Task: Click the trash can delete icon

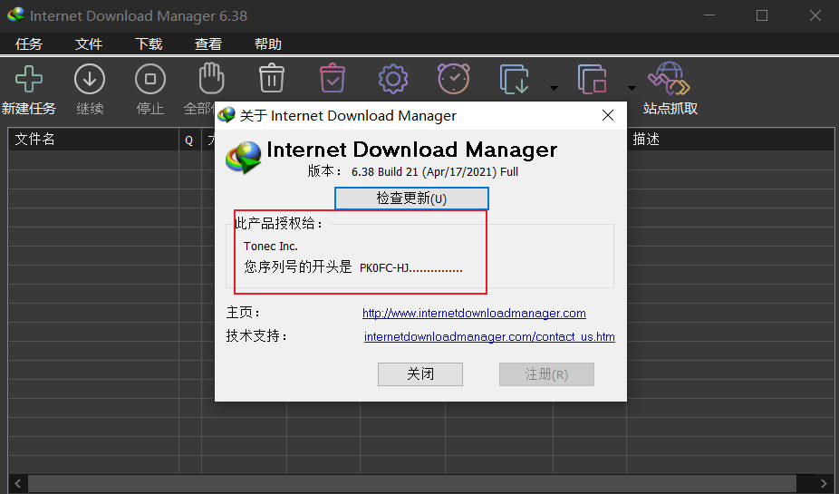Action: pos(272,80)
